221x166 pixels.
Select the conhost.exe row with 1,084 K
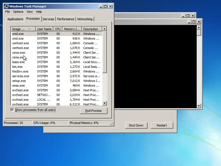coord(56,43)
